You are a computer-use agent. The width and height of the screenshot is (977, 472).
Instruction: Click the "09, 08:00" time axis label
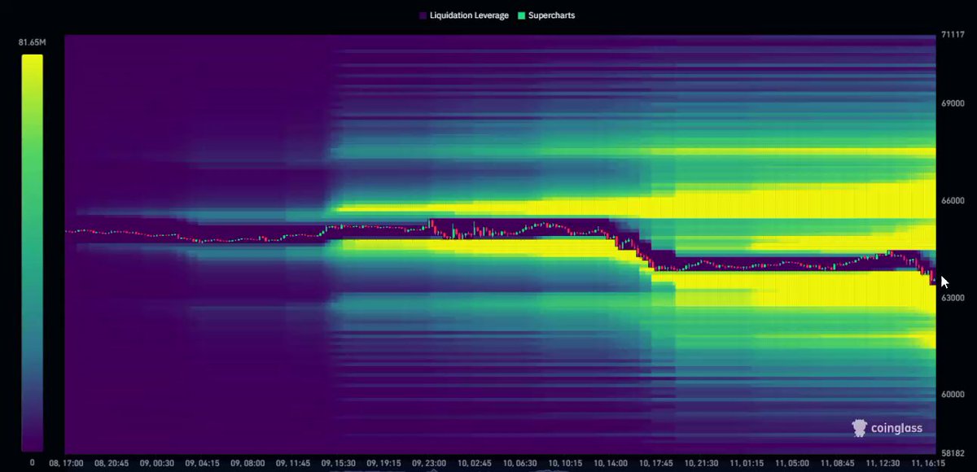coord(248,462)
